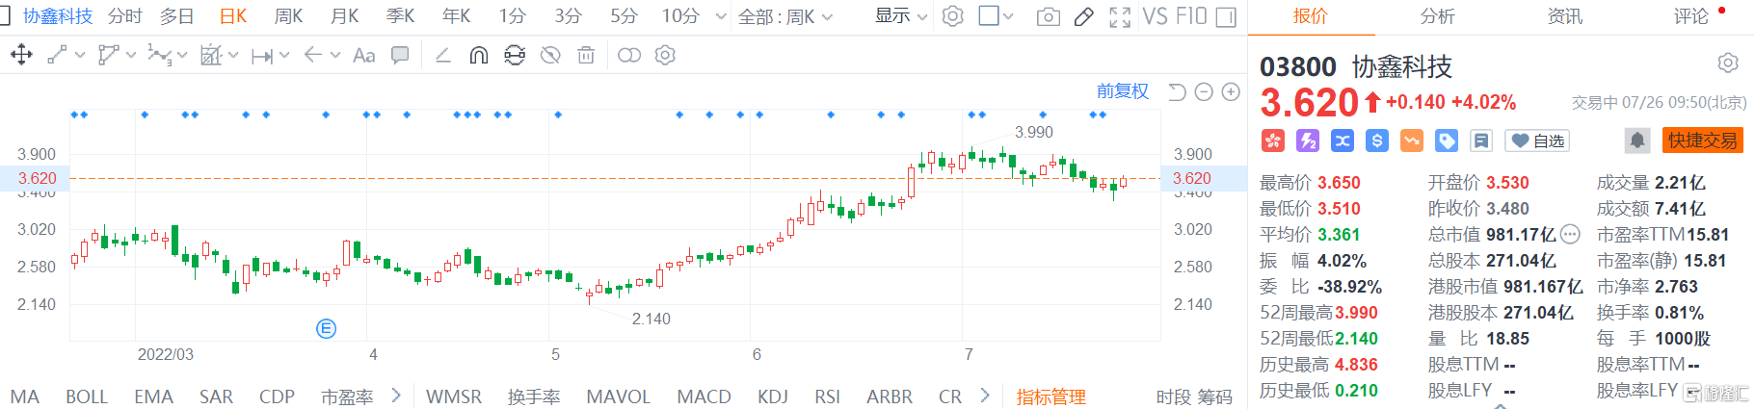Expand the minute period dropdown after 10分

coord(721,16)
